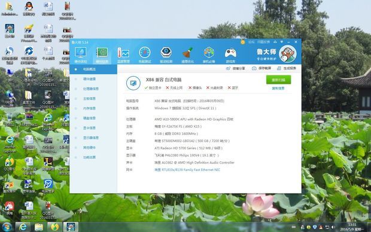This screenshot has width=371, height=232.
Task: Open the game library gamepad icon
Action: point(230,55)
